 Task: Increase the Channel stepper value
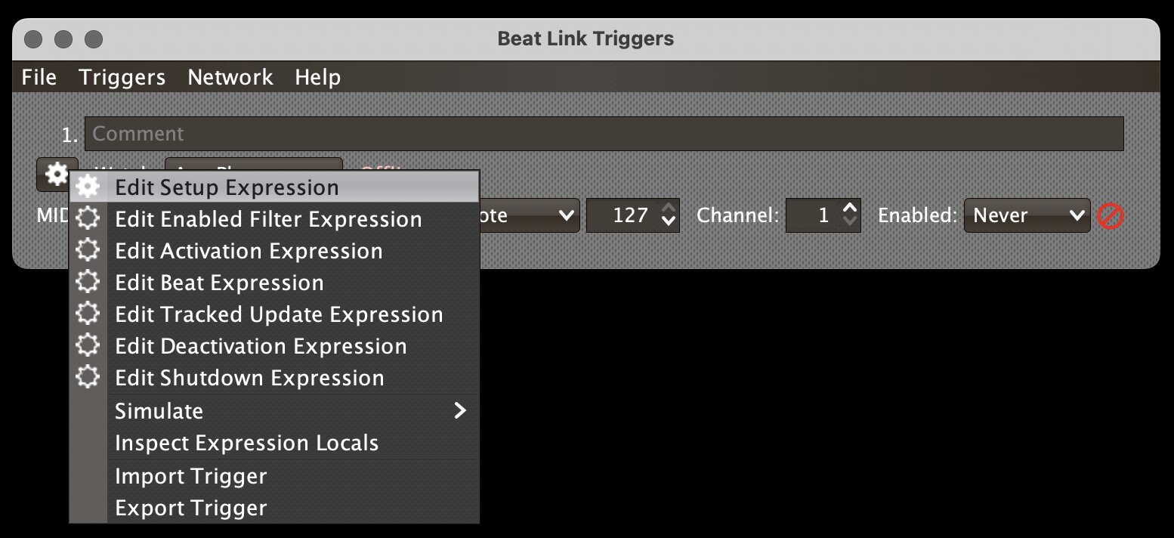tap(851, 209)
